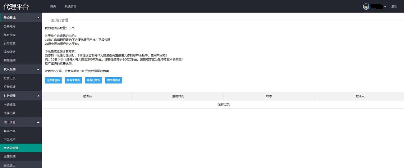This screenshot has height=168, width=404.
Task: Open 系统公告 in the top navigation
Action: coord(71,7)
